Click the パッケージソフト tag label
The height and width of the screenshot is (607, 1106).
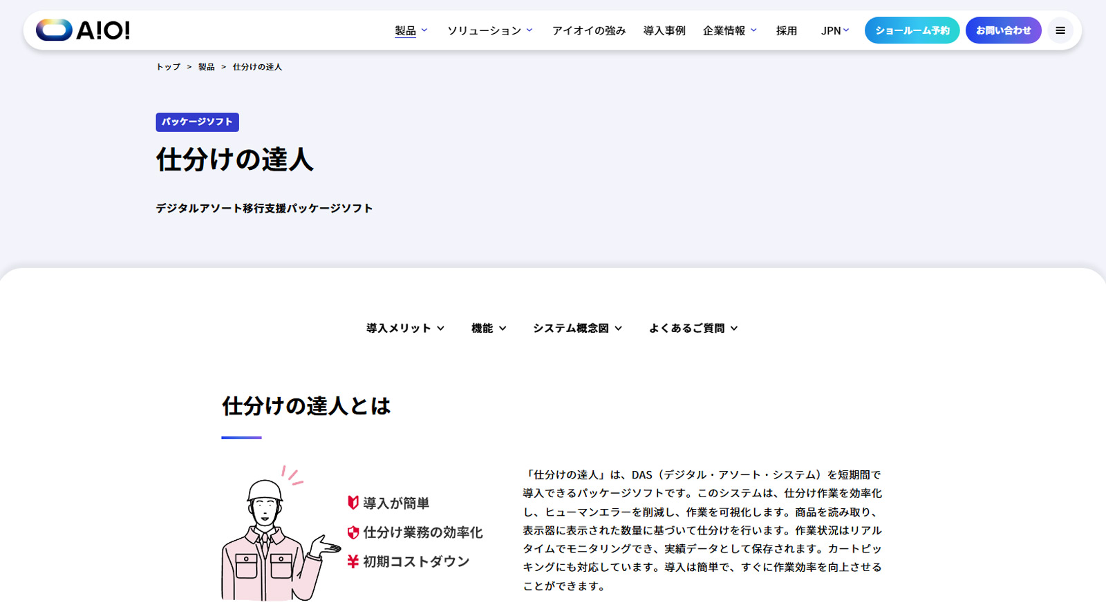pos(197,122)
